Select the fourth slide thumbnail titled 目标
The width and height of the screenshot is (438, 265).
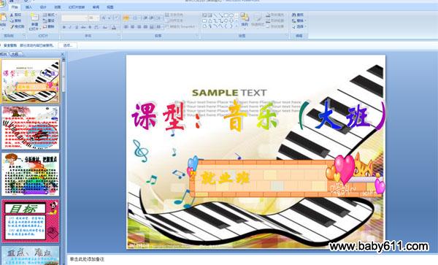31,220
